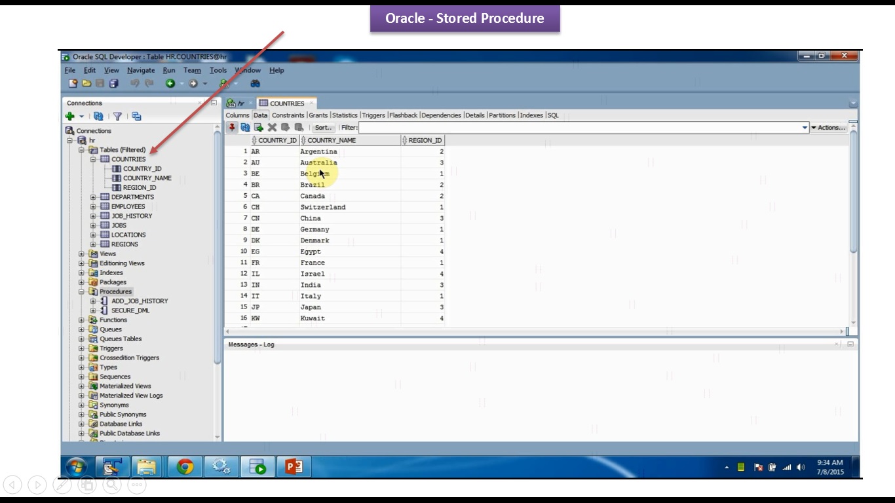Click green plus New Connection icon
895x503 pixels.
pyautogui.click(x=69, y=116)
